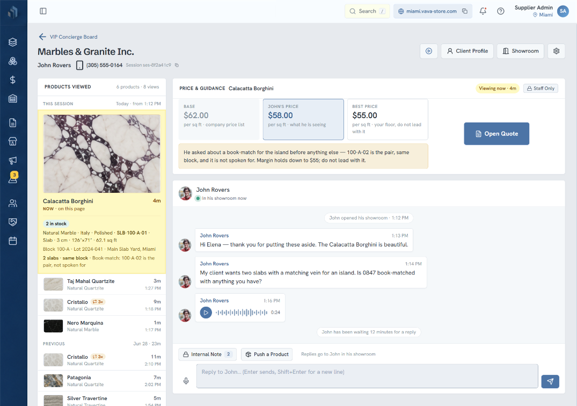Copy the miami.vava-store.com URL
This screenshot has width=577, height=406.
coord(465,11)
